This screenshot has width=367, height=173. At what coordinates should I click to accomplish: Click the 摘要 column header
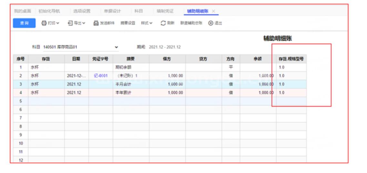131,59
